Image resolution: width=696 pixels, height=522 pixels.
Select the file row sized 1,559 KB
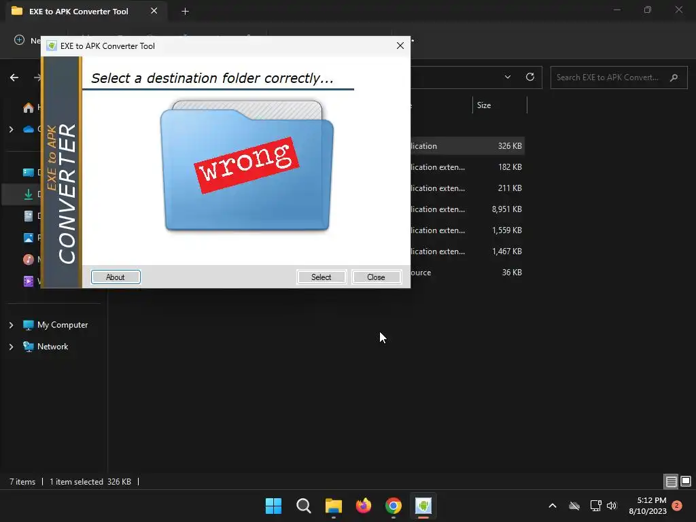coord(467,230)
